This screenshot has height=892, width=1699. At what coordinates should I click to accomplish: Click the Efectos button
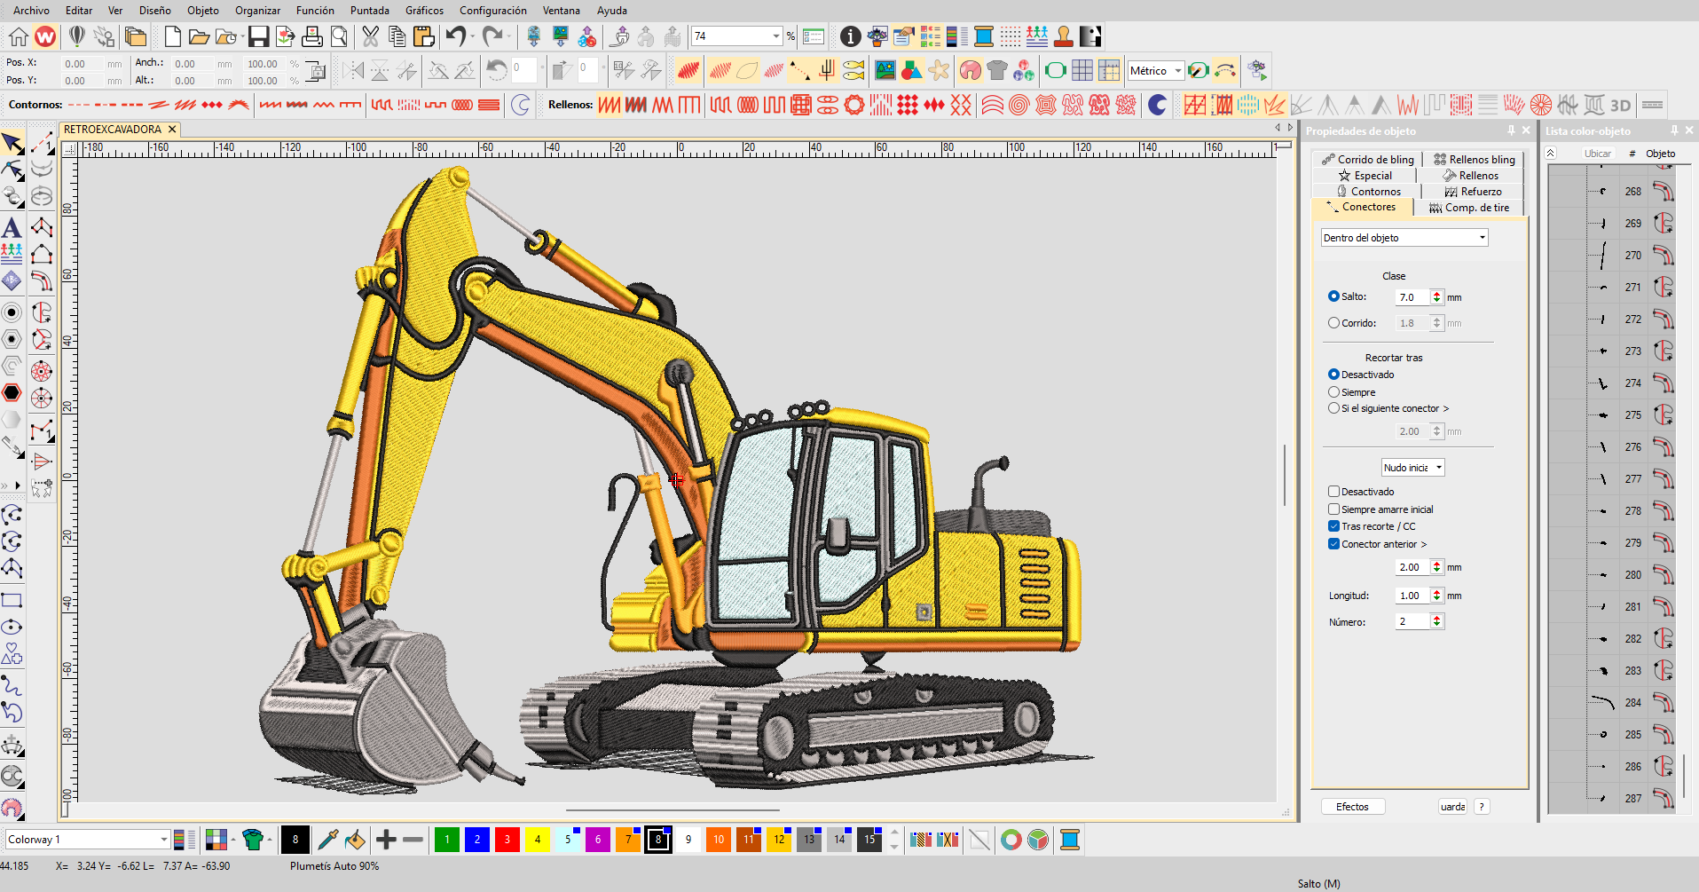click(1352, 807)
